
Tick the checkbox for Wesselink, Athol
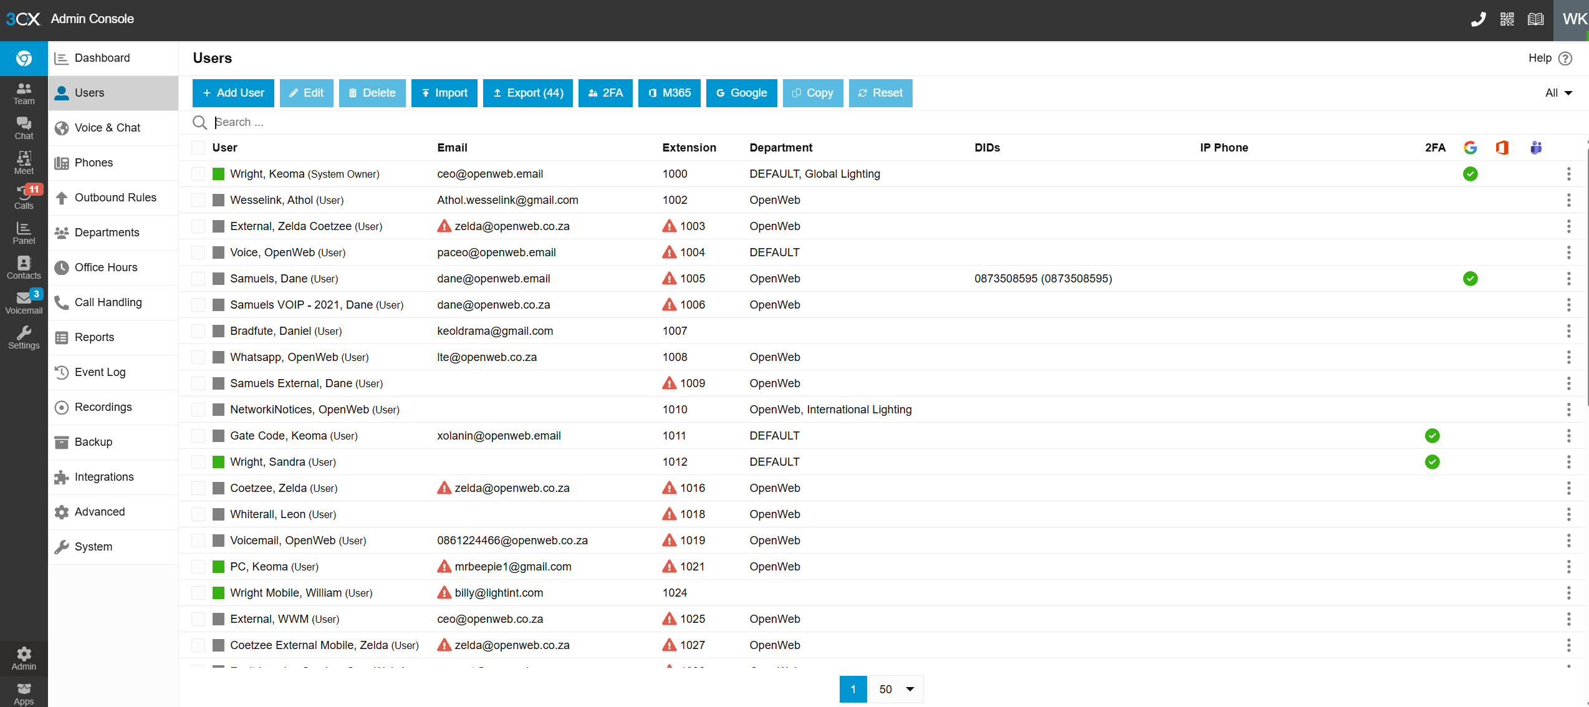point(198,200)
